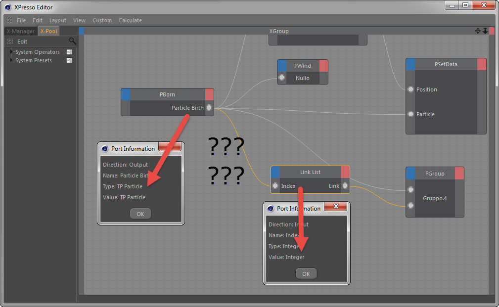
Task: Expand the System Presets tree item
Action: (x=11, y=60)
